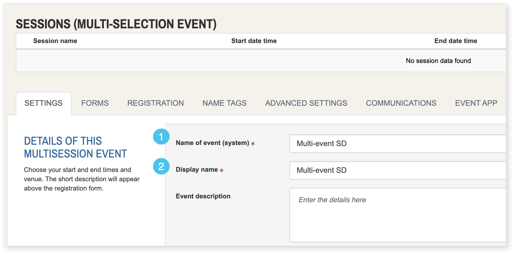The image size is (514, 254).
Task: Click into the Display name text field
Action: 397,170
